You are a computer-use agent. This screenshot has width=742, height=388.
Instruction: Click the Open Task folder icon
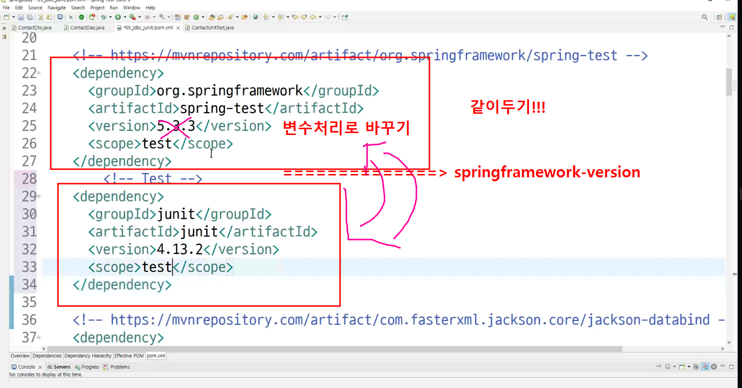(220, 17)
